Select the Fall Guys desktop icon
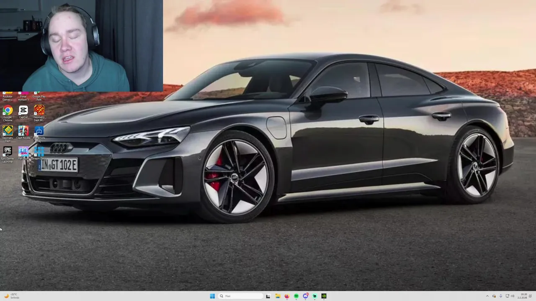This screenshot has height=301, width=536. pos(23,153)
